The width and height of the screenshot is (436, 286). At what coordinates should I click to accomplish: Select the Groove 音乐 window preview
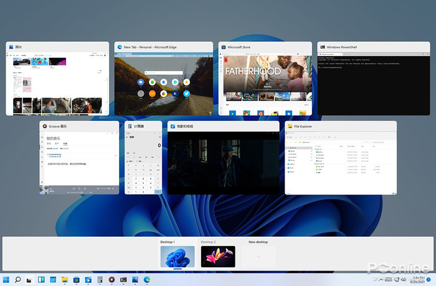(x=78, y=162)
